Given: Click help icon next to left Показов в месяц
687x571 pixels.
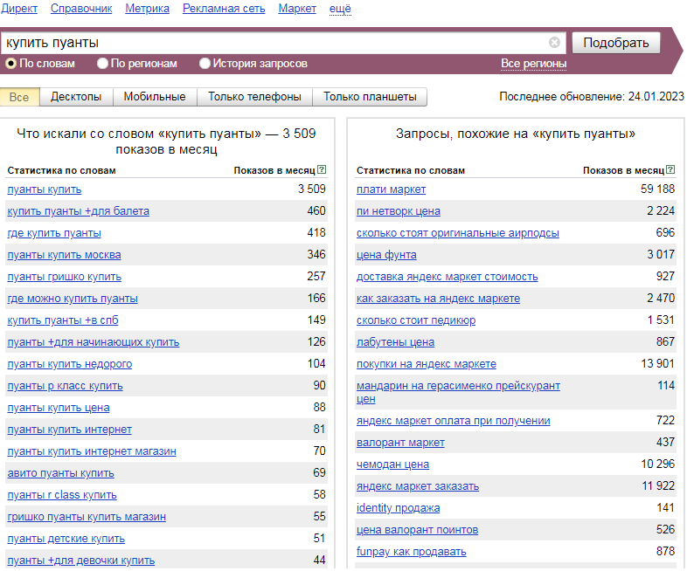Looking at the screenshot, I should [x=322, y=169].
